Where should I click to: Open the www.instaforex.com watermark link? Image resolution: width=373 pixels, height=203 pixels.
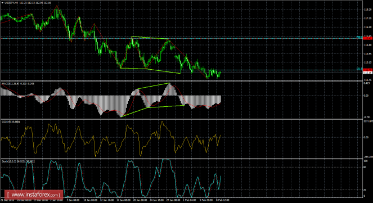point(34,195)
